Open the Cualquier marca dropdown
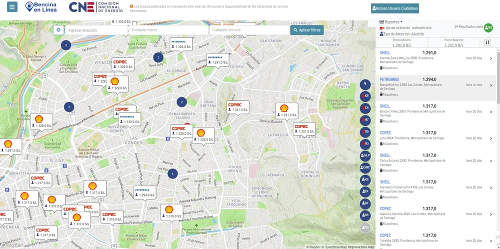 click(168, 30)
